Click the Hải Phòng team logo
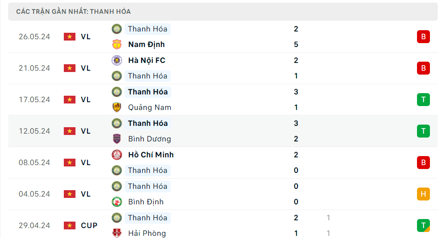442x238 pixels. click(116, 233)
